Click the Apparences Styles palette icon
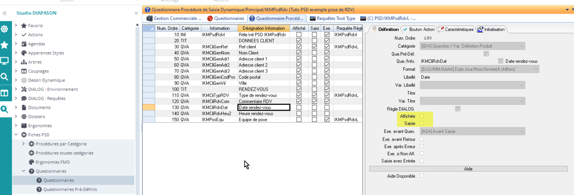574x195 pixels. (x=24, y=53)
